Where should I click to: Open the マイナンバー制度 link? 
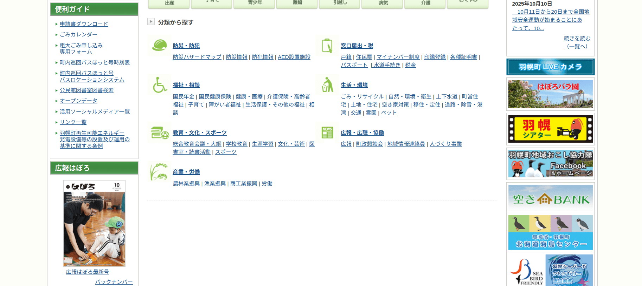coord(398,57)
